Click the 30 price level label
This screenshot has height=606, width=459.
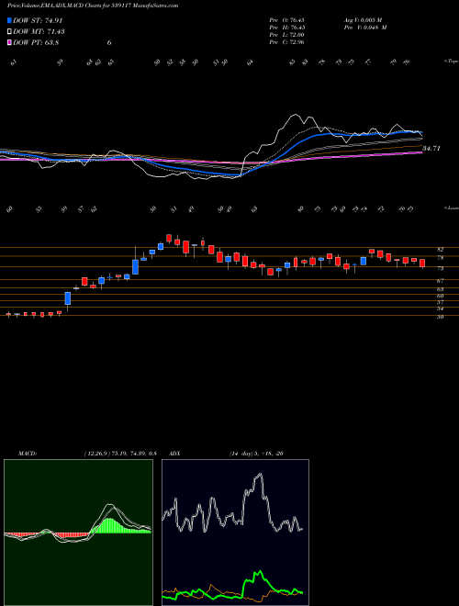tap(440, 317)
